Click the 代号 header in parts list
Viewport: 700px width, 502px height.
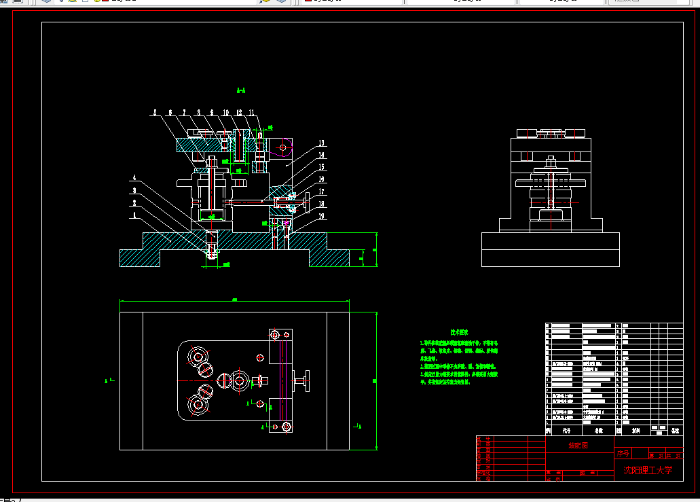[x=566, y=431]
